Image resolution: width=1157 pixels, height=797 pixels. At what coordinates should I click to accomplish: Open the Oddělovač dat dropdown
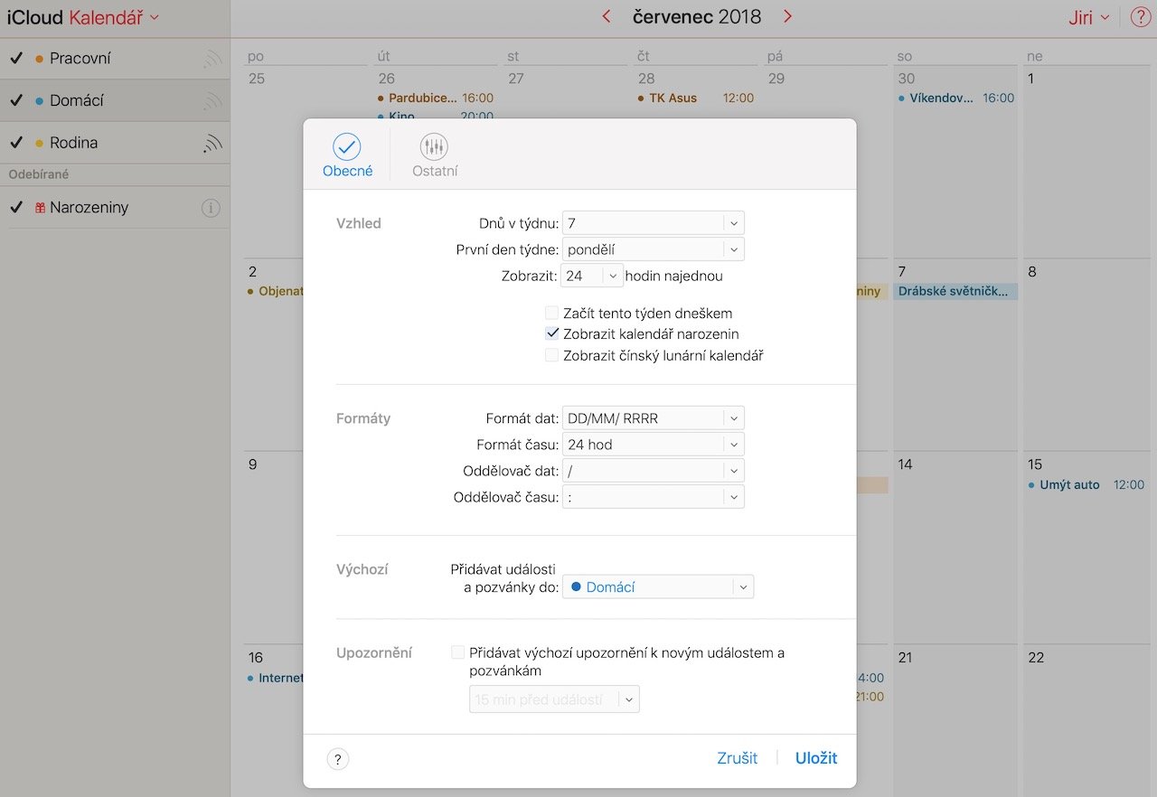[653, 471]
